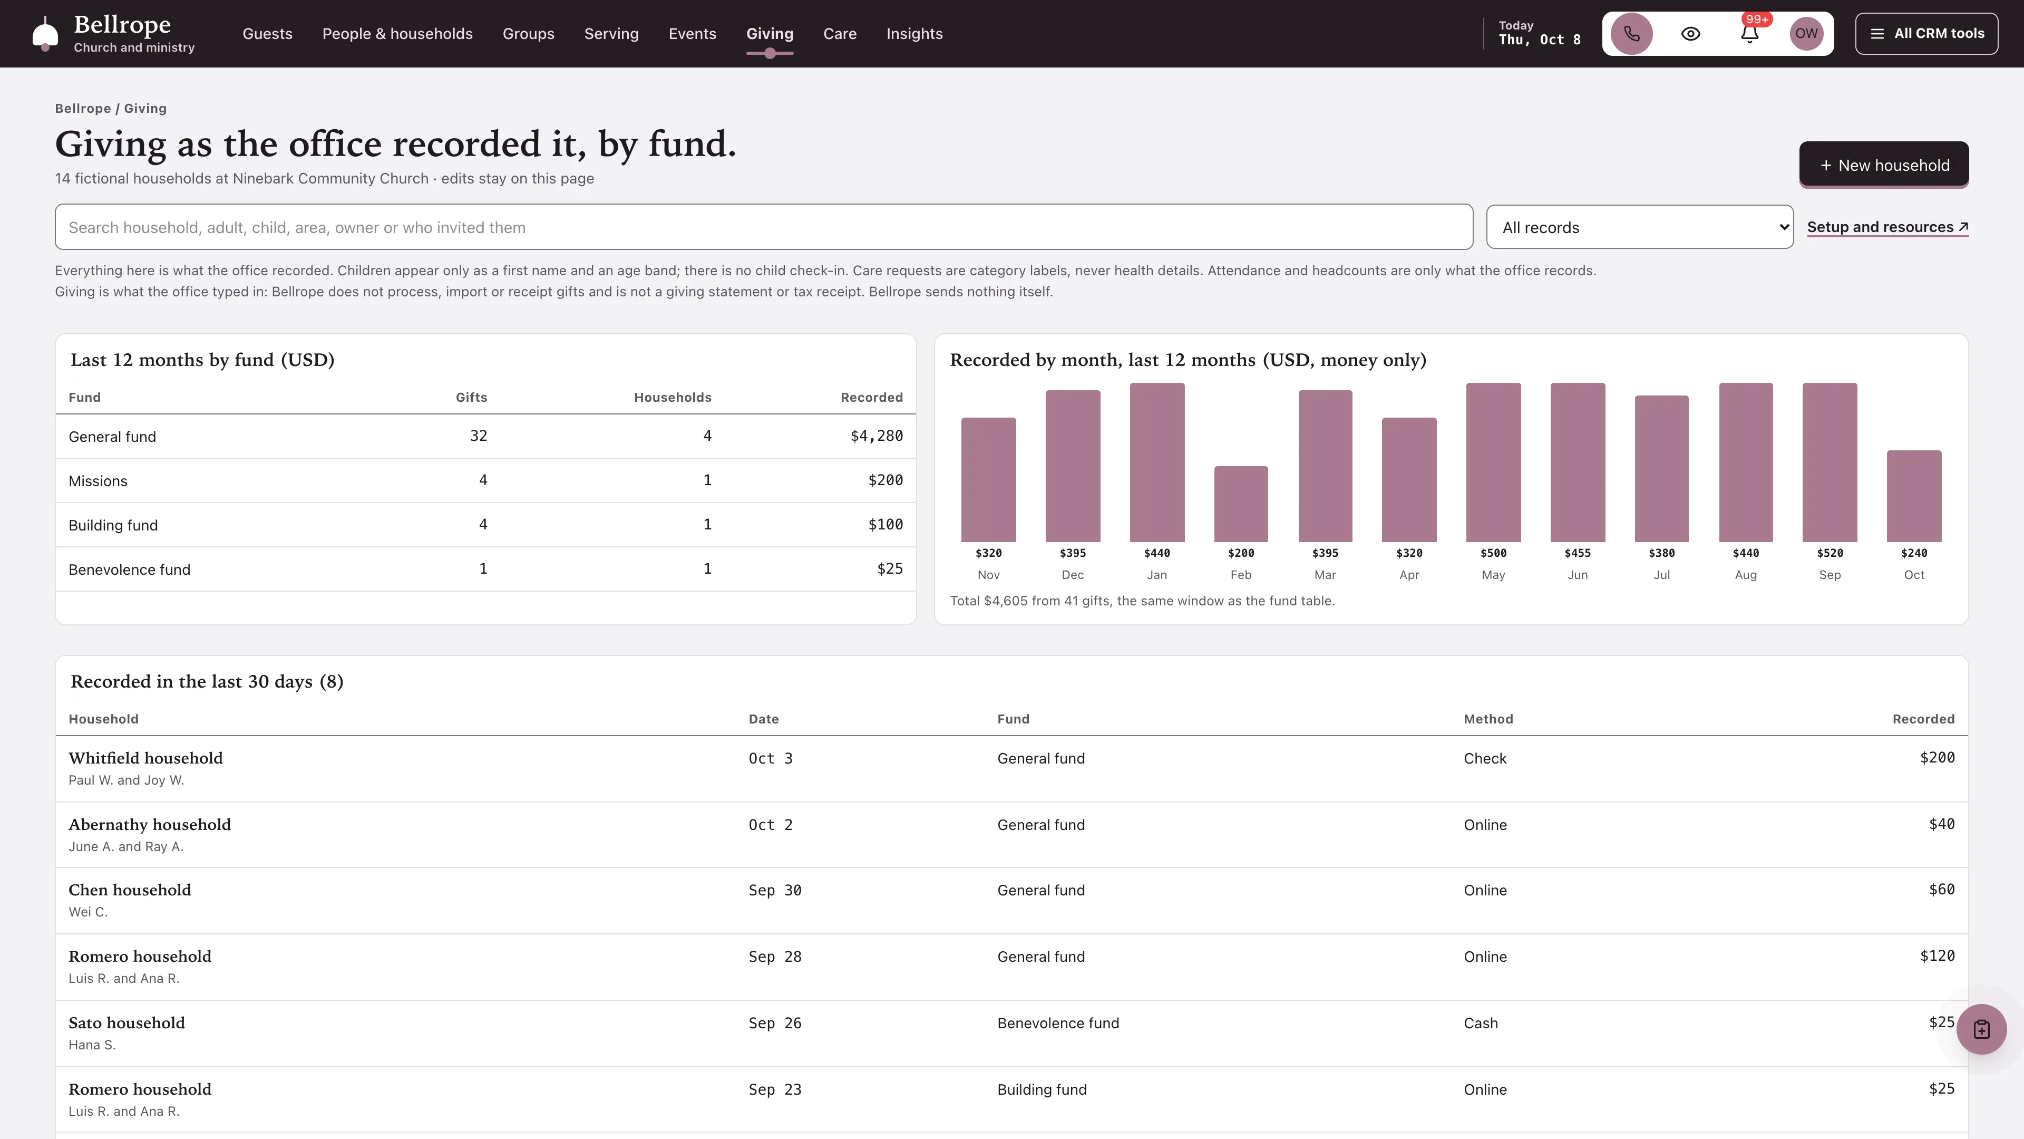Expand the All records filter dropdown
Screen dimensions: 2024x1139
1639,227
